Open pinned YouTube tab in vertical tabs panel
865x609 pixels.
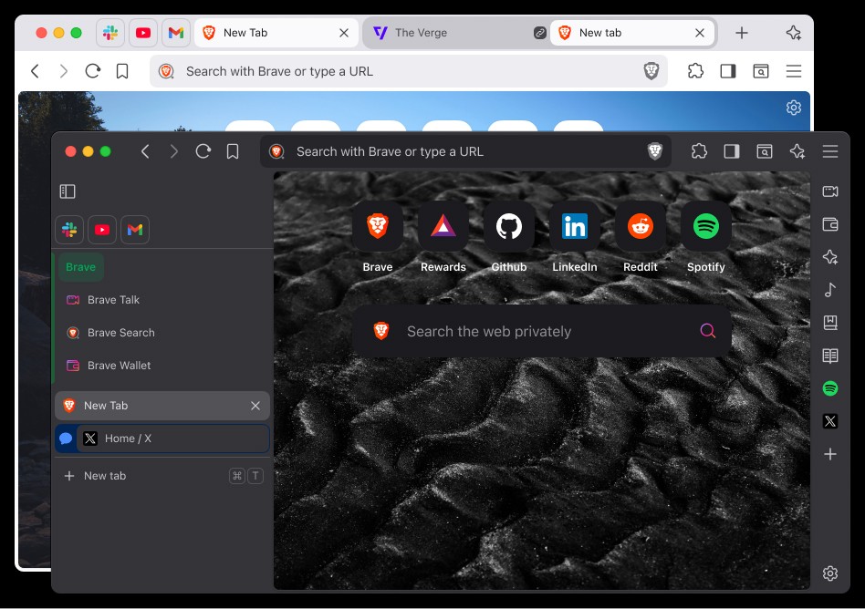pos(102,230)
